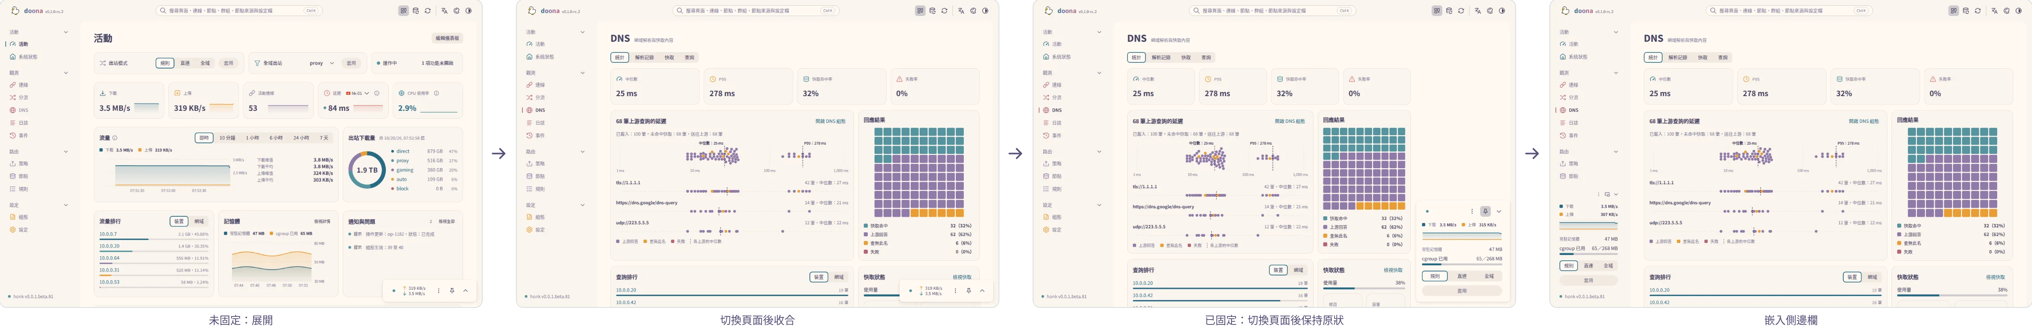Select the 24 小時 traffic range tab

[301, 138]
